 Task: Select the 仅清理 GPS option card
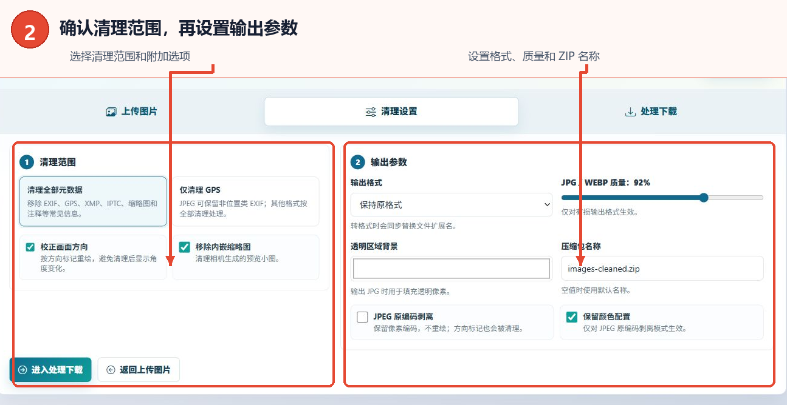click(x=246, y=201)
